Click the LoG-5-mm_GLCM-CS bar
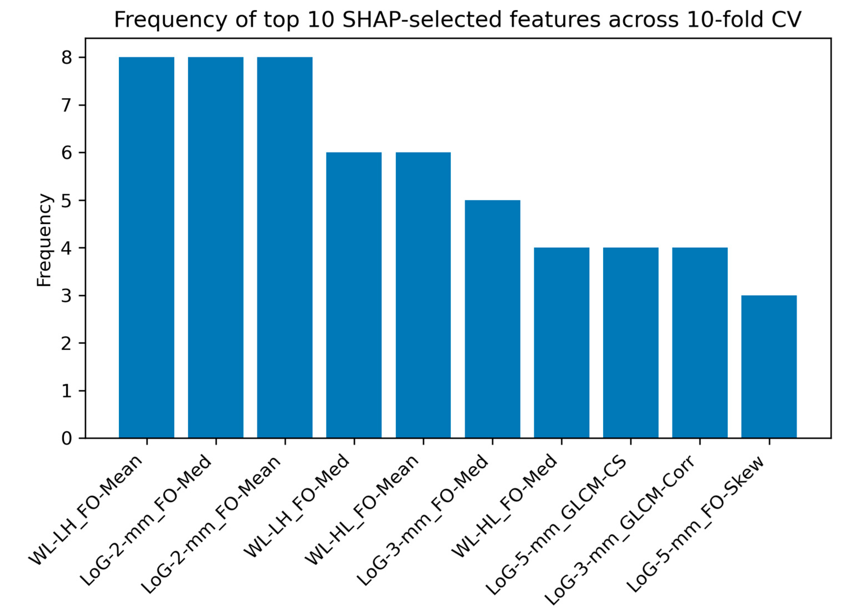Image resolution: width=843 pixels, height=612 pixels. click(x=631, y=343)
